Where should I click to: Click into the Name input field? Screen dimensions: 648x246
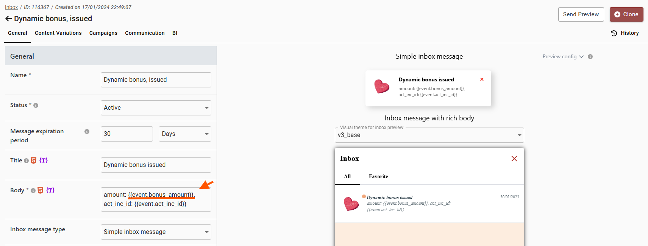pos(156,80)
